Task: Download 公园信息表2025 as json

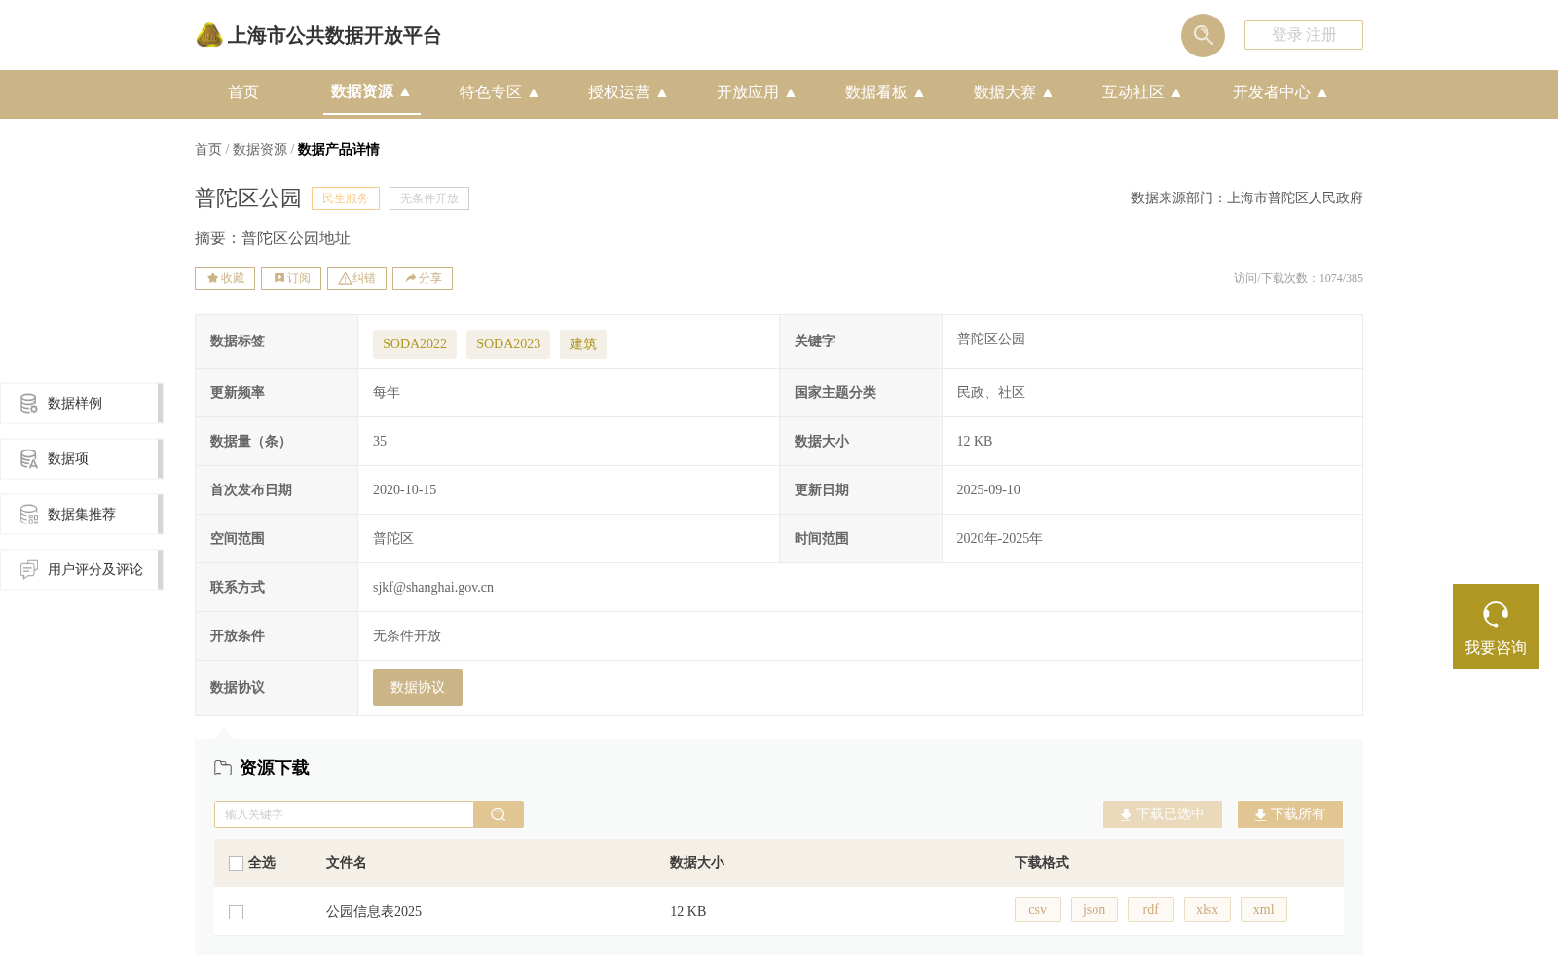Action: point(1094,910)
